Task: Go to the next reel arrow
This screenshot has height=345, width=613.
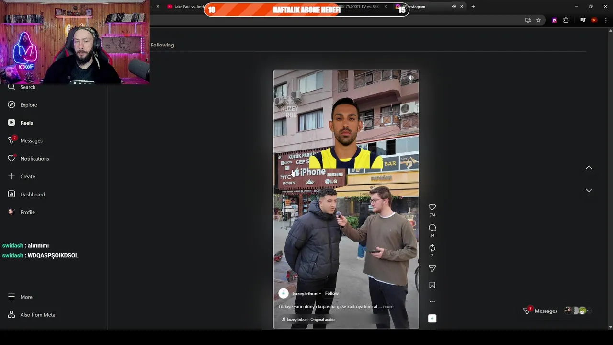Action: [x=589, y=190]
